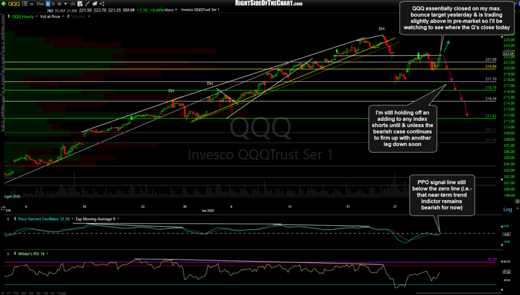The height and width of the screenshot is (295, 520).
Task: Switch to the Weekly 'W' timeframe
Action: [59, 4]
